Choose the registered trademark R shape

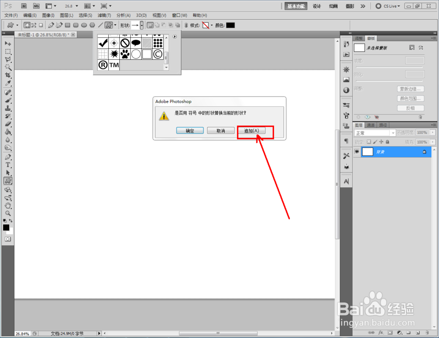click(x=103, y=65)
